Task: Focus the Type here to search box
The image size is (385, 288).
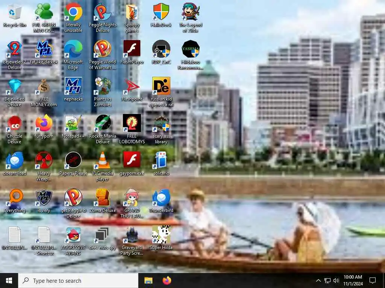Action: pyautogui.click(x=78, y=280)
